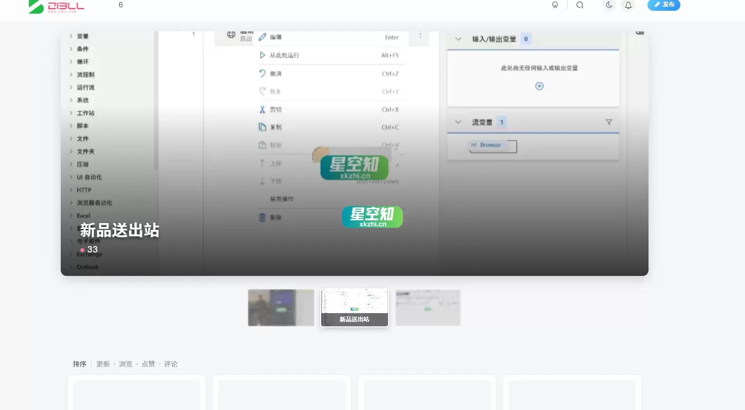Expand the Excel category in the sidebar

[83, 215]
